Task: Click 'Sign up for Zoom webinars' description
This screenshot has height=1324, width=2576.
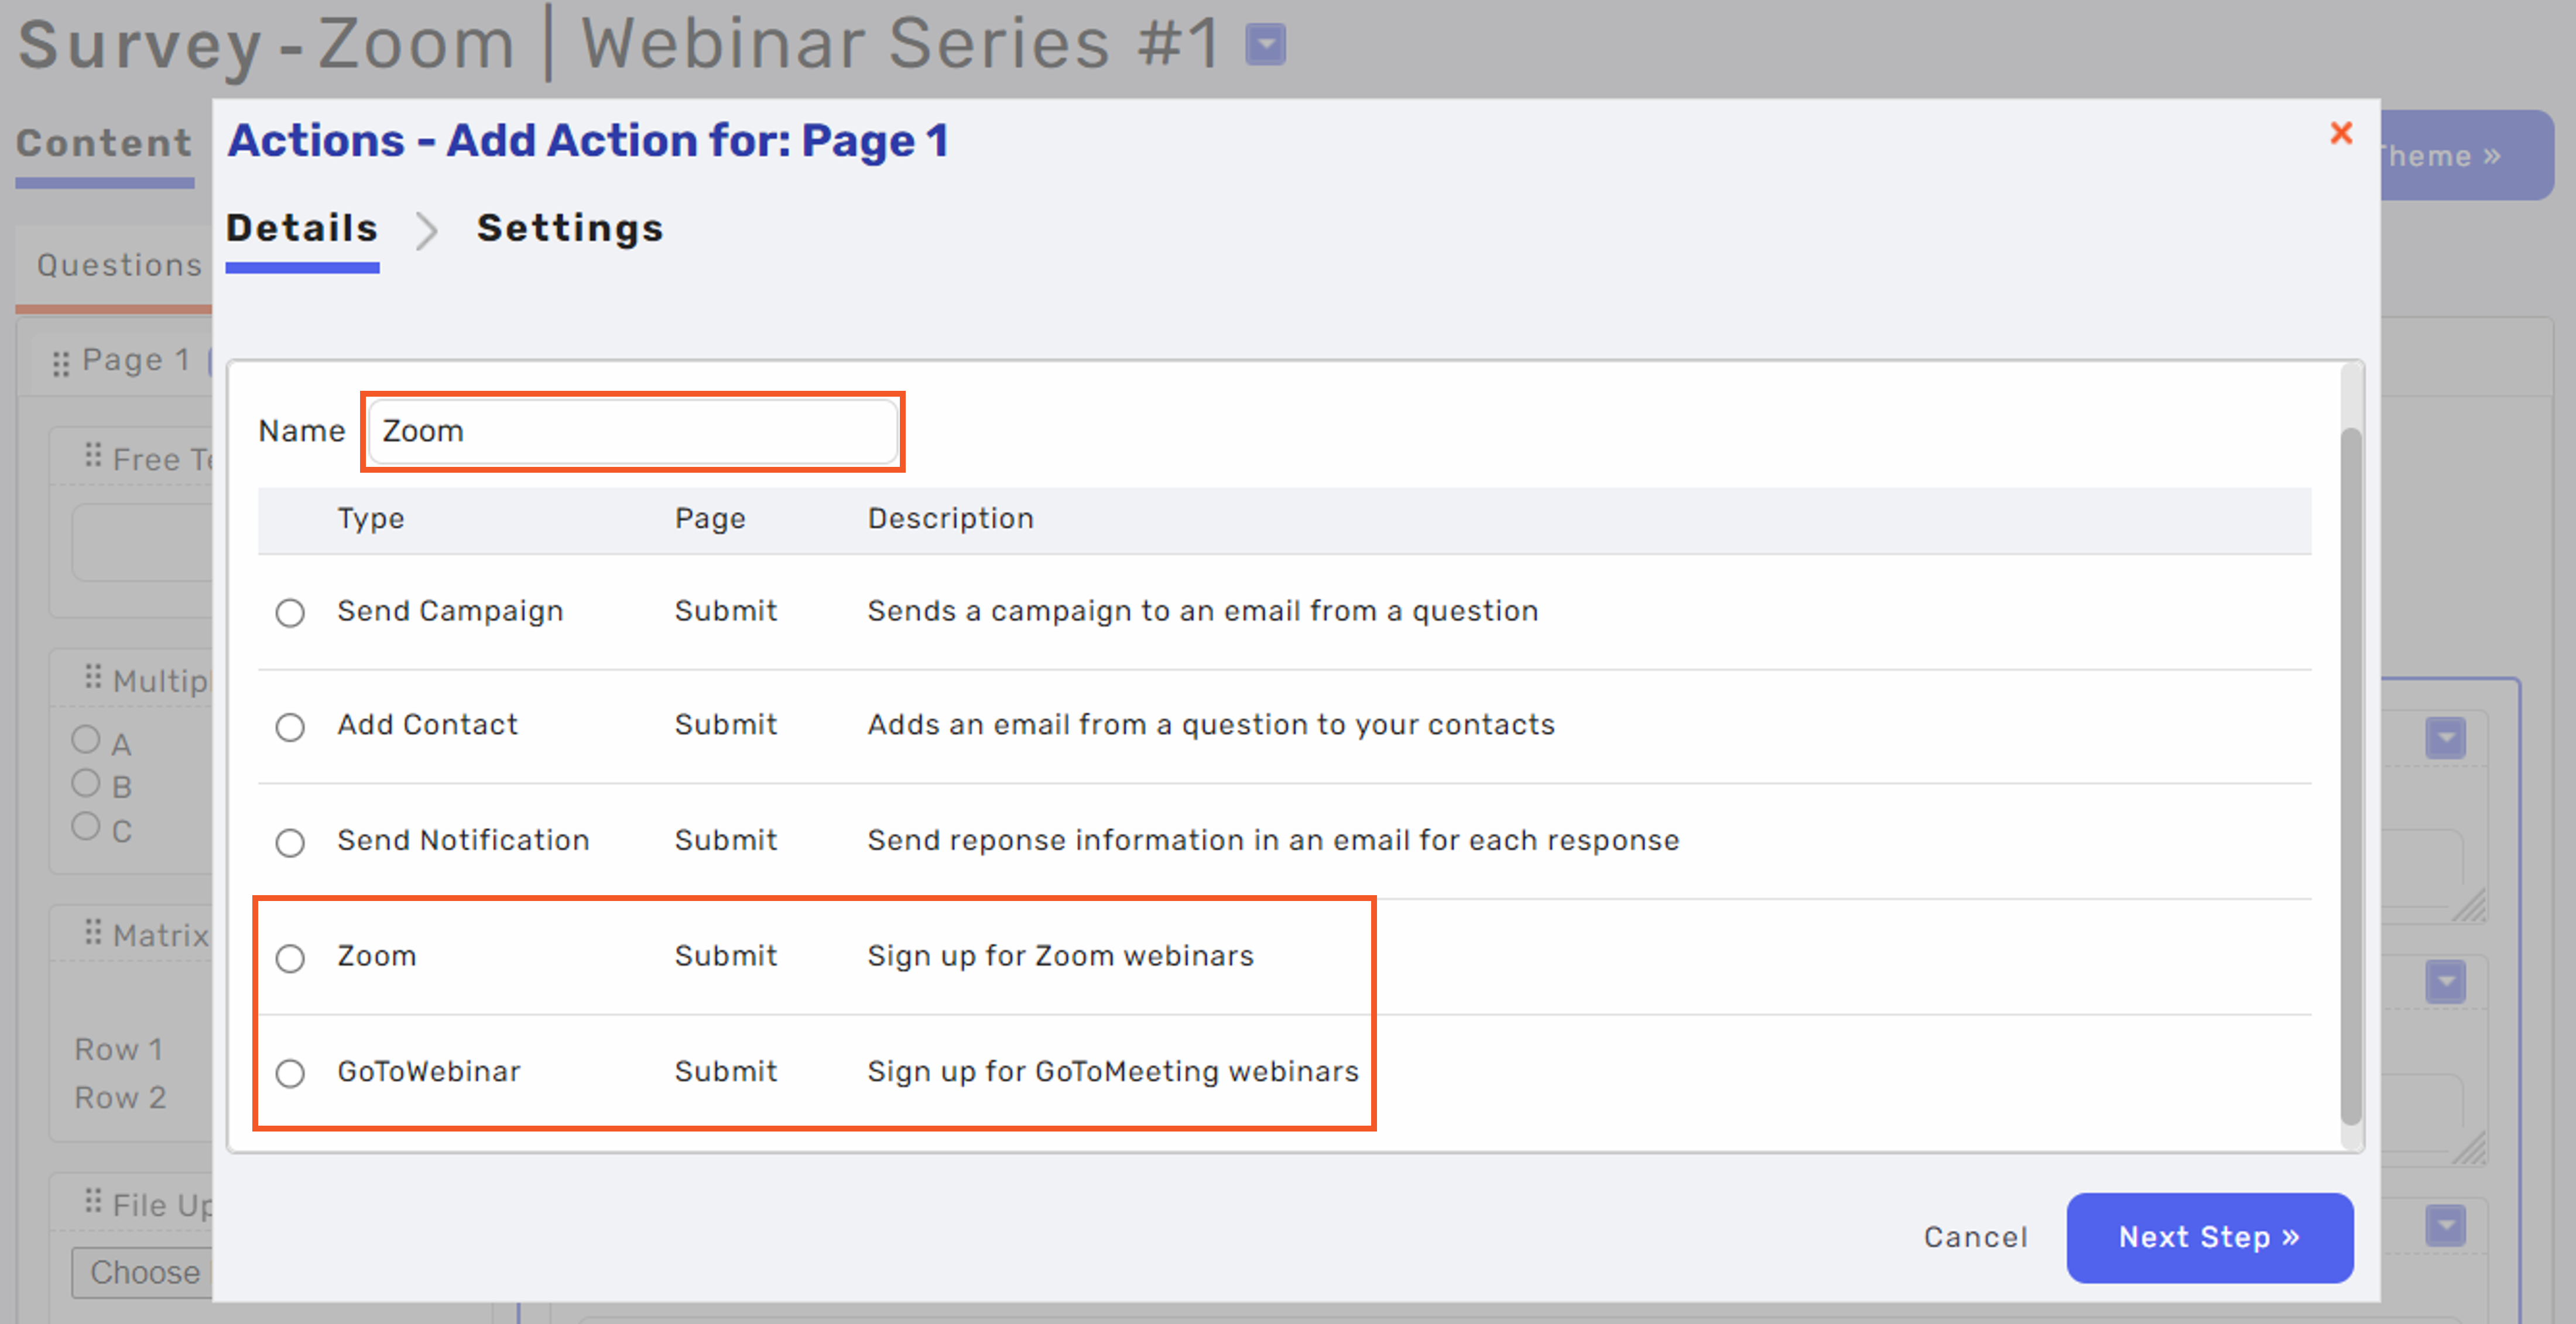Action: click(x=1060, y=956)
